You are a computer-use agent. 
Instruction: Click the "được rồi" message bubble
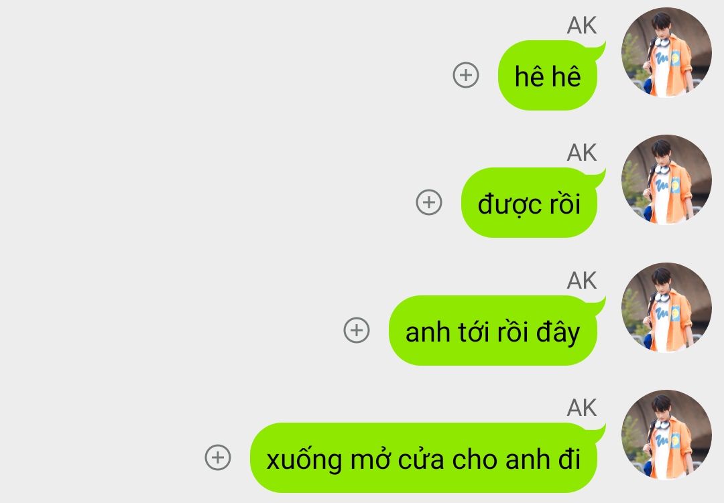[x=530, y=203]
